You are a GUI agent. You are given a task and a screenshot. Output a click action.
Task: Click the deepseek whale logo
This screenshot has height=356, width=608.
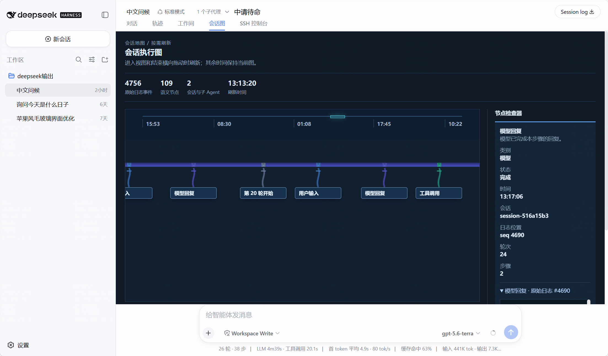(11, 15)
